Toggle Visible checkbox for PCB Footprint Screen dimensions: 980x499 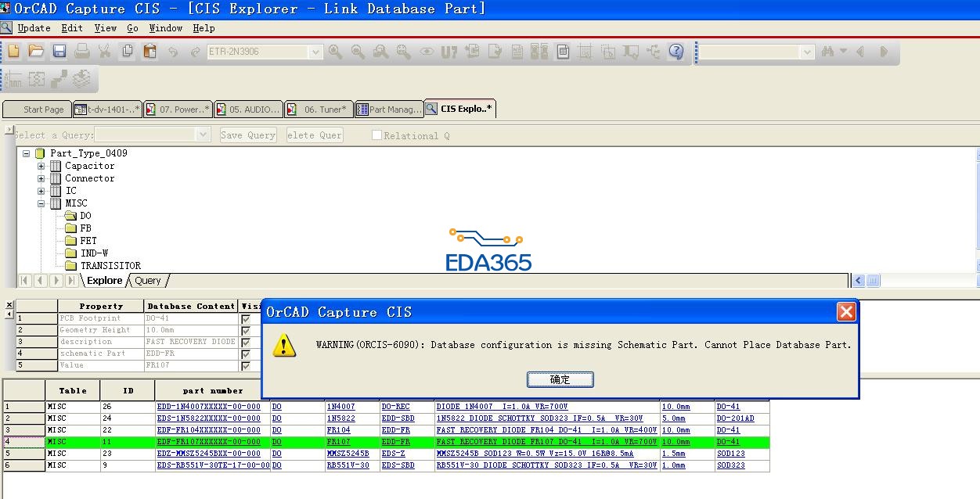coord(246,319)
